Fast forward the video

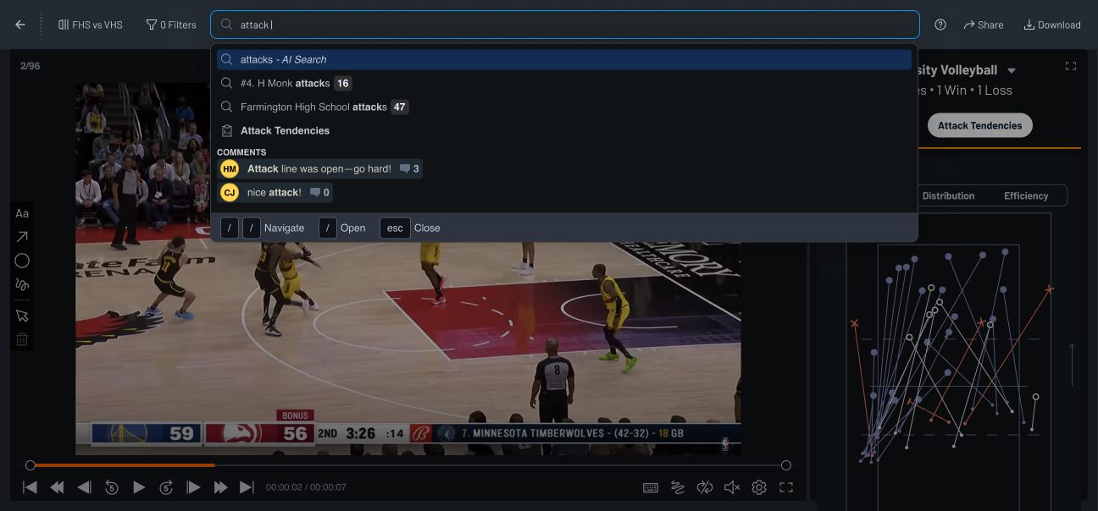tap(220, 487)
